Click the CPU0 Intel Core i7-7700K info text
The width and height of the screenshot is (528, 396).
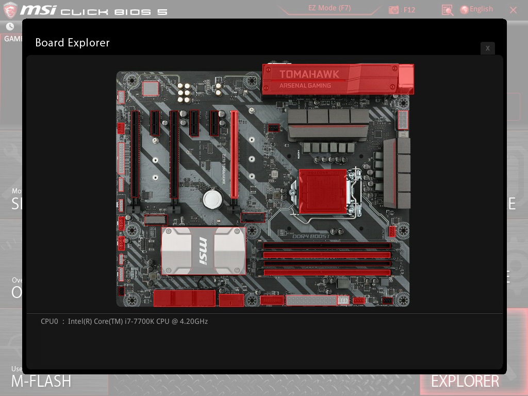click(124, 321)
